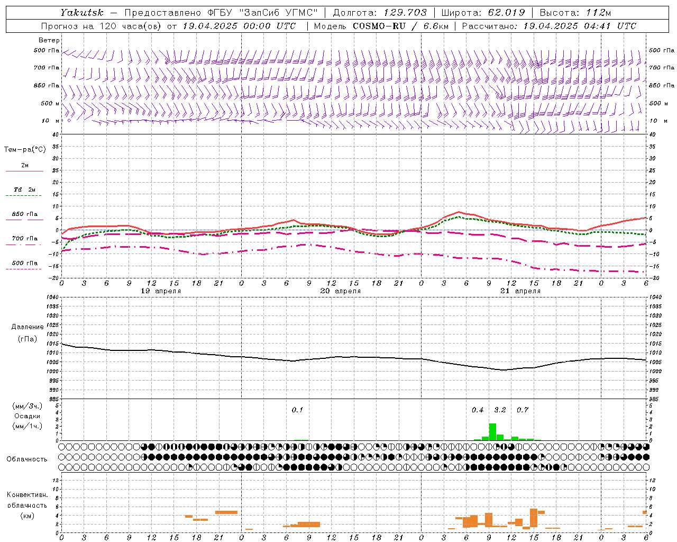Screen dimensions: 677x542
Task: Click the 0.1 precipitation value
Action: 297,410
